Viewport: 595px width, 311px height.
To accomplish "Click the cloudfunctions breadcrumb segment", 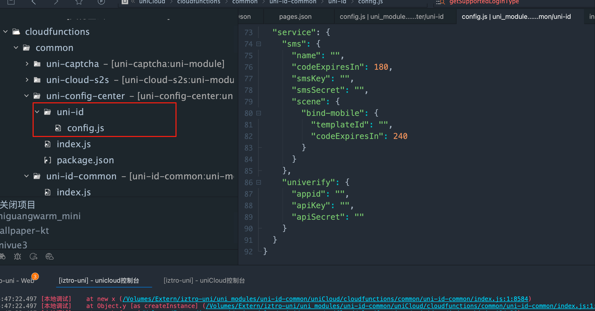I will 199,2.
